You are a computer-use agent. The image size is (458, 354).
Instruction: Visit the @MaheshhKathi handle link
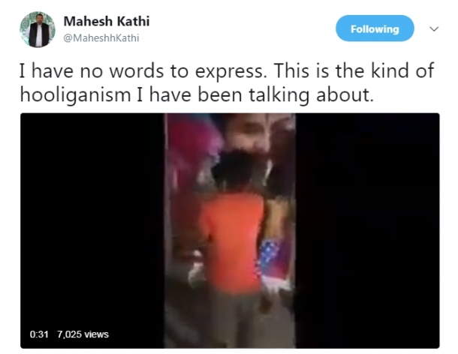point(101,38)
